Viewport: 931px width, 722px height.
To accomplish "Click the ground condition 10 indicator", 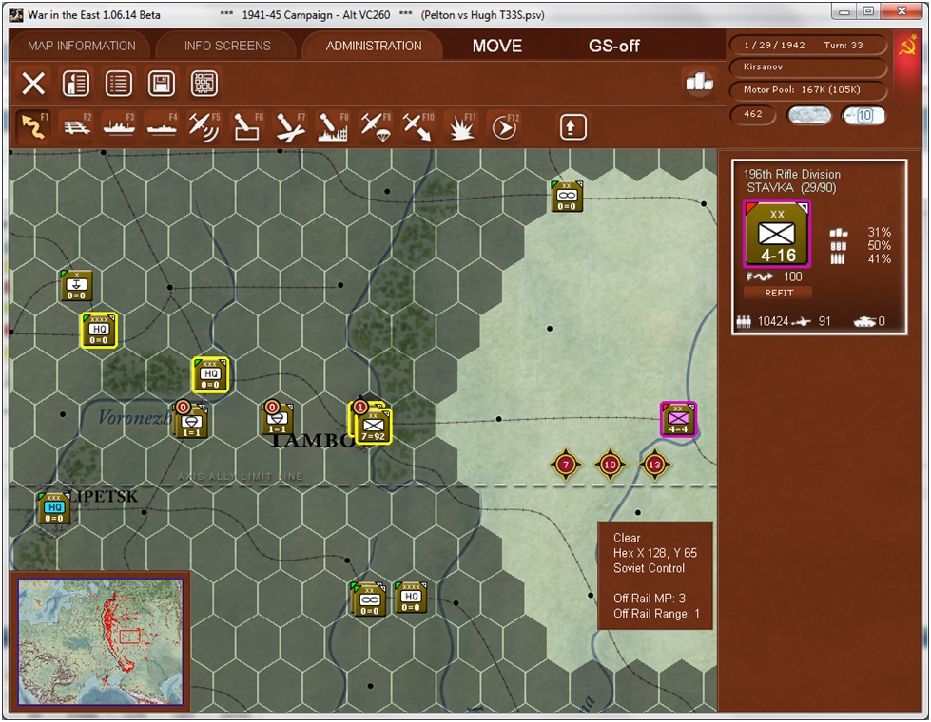I will pos(863,115).
